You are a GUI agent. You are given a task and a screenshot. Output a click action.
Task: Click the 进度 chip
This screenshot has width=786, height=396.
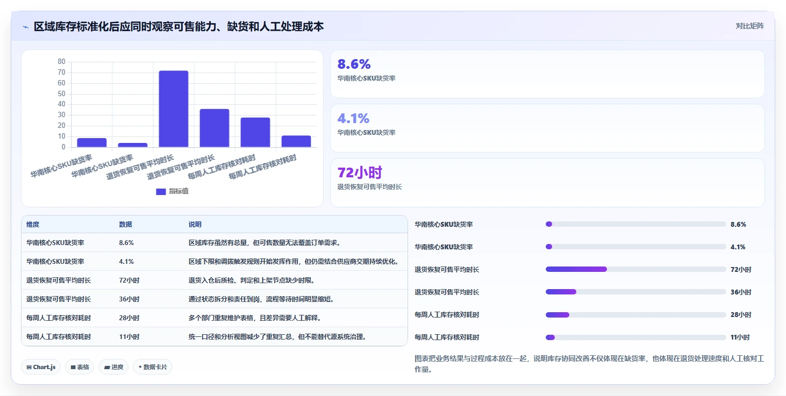[113, 367]
